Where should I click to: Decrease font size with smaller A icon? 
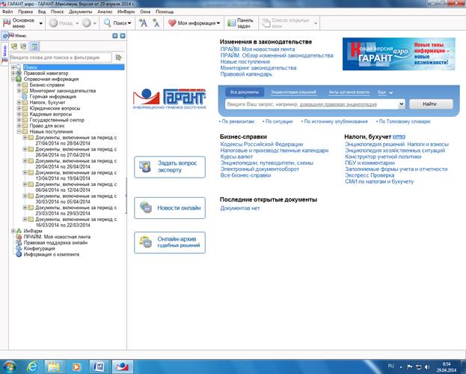[156, 23]
